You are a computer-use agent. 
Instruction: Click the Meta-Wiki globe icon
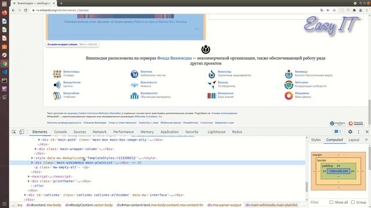[x=289, y=85]
